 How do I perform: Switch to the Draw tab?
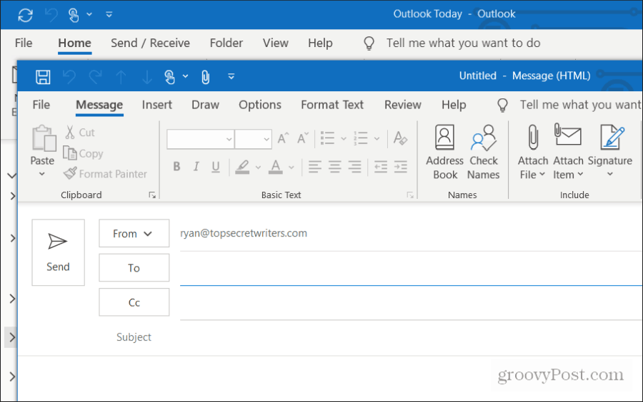[x=206, y=105]
